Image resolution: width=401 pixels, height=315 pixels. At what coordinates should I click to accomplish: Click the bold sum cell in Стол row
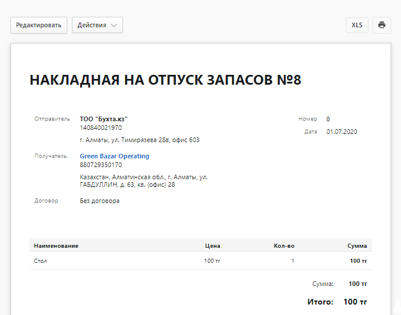coord(358,261)
